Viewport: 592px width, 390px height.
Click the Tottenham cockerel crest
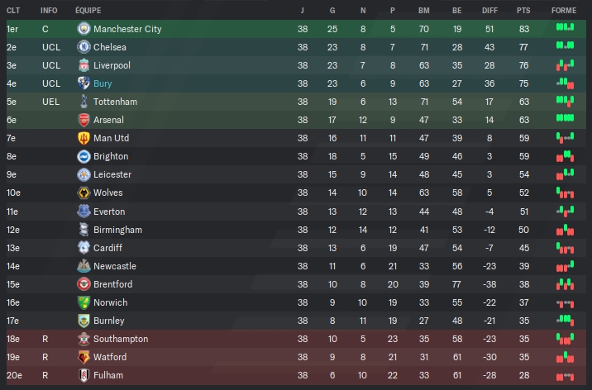(x=84, y=102)
